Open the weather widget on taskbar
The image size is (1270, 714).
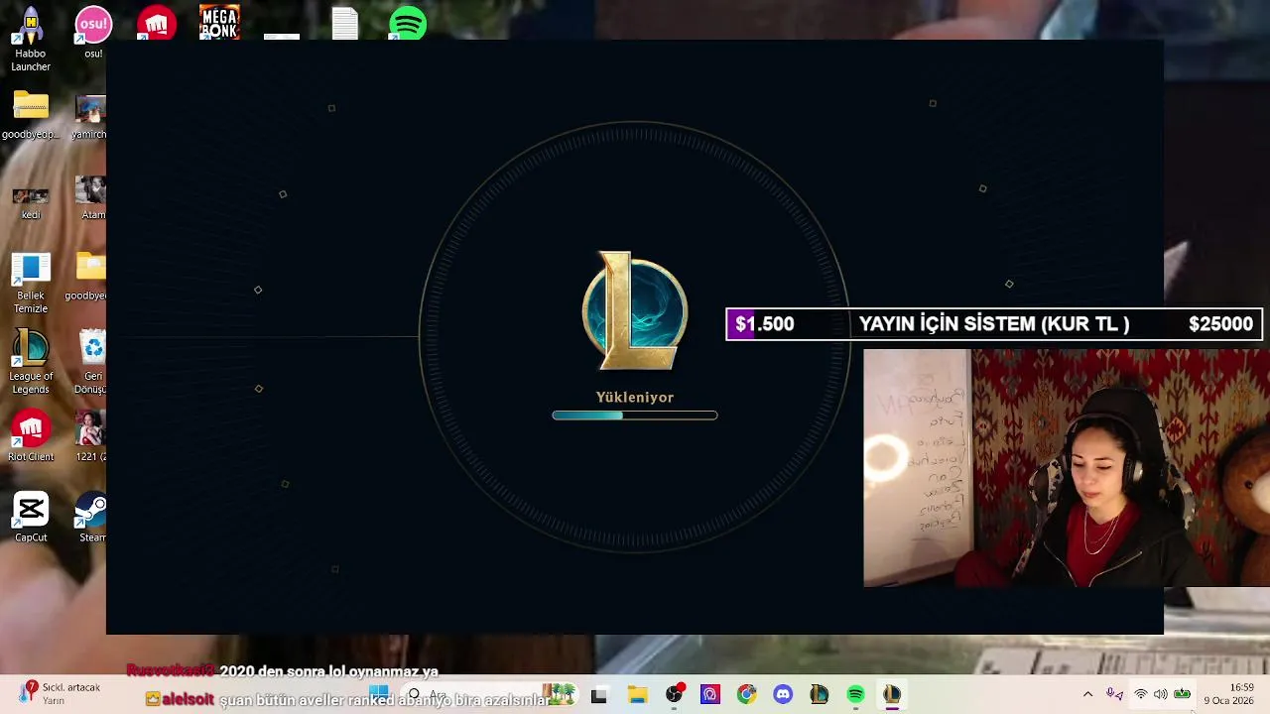tap(62, 693)
